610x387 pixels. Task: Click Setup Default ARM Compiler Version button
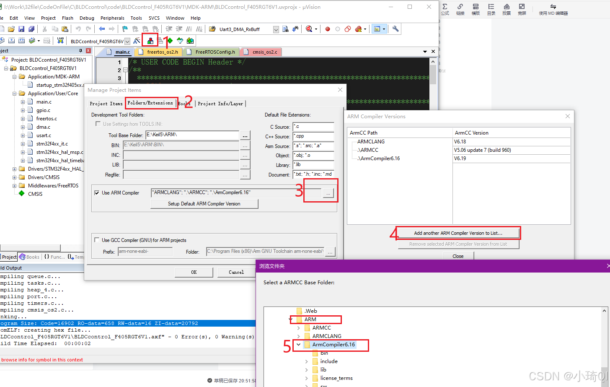point(204,204)
